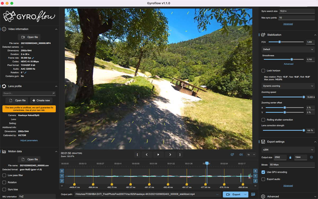Toggle stabilization preview icon under video
Image resolution: width=318 pixels, height=199 pixels.
[232, 154]
